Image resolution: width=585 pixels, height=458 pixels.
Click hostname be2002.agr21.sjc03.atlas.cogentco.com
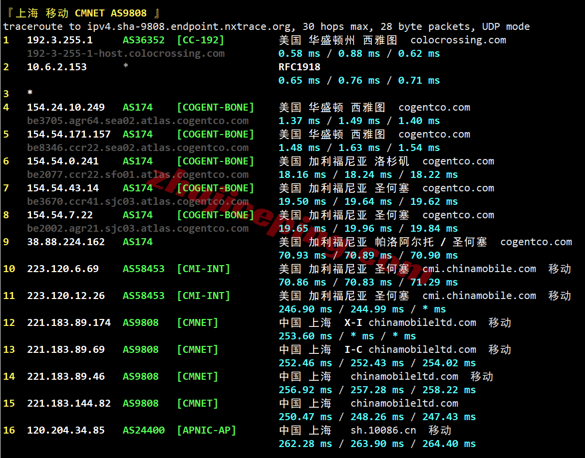138,229
